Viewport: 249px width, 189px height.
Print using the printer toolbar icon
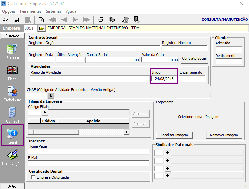(x=101, y=19)
